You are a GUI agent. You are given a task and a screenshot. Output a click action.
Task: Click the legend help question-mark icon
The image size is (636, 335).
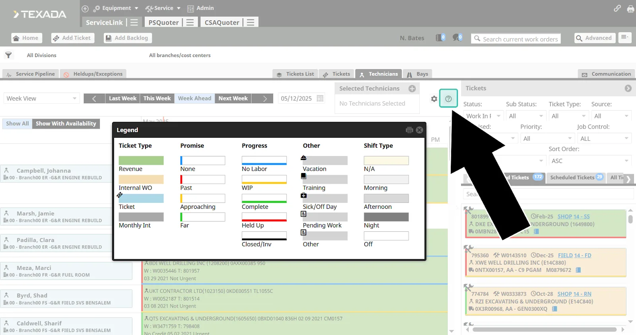click(448, 98)
